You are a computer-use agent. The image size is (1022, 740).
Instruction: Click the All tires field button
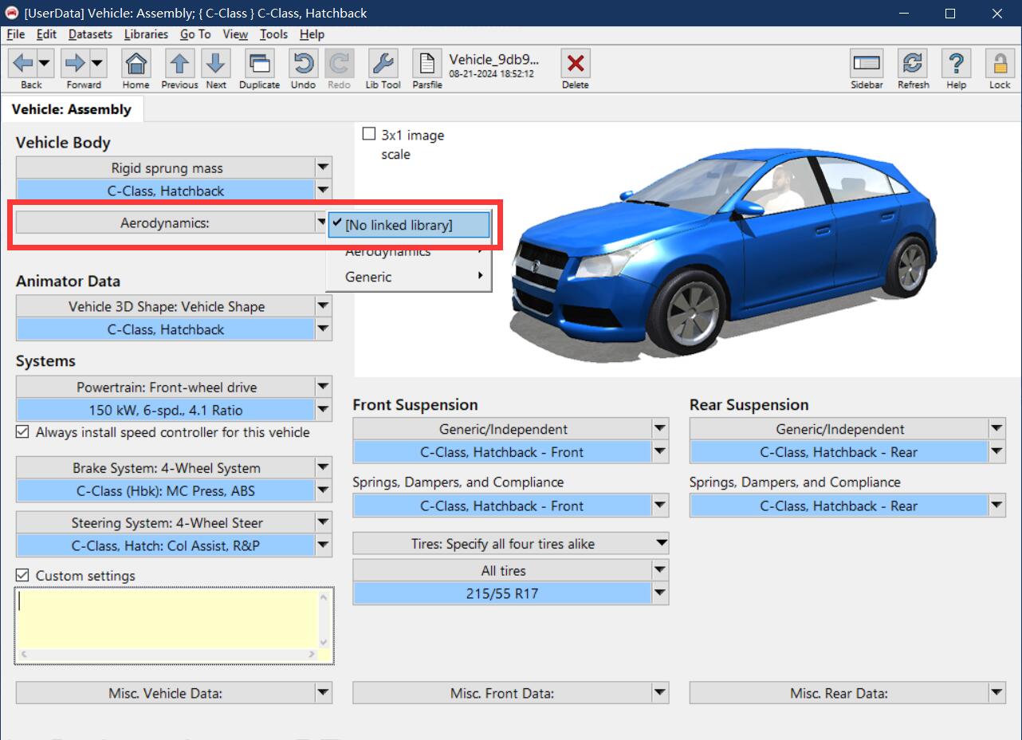503,570
